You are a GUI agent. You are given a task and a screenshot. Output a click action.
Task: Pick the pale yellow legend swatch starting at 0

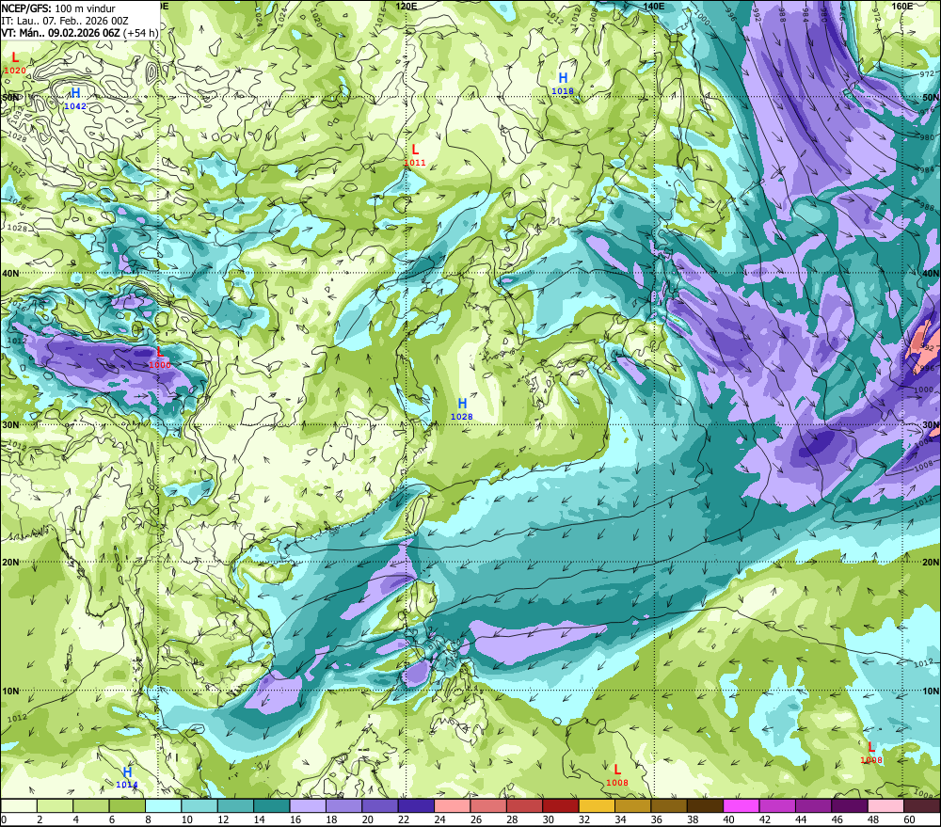point(19,805)
